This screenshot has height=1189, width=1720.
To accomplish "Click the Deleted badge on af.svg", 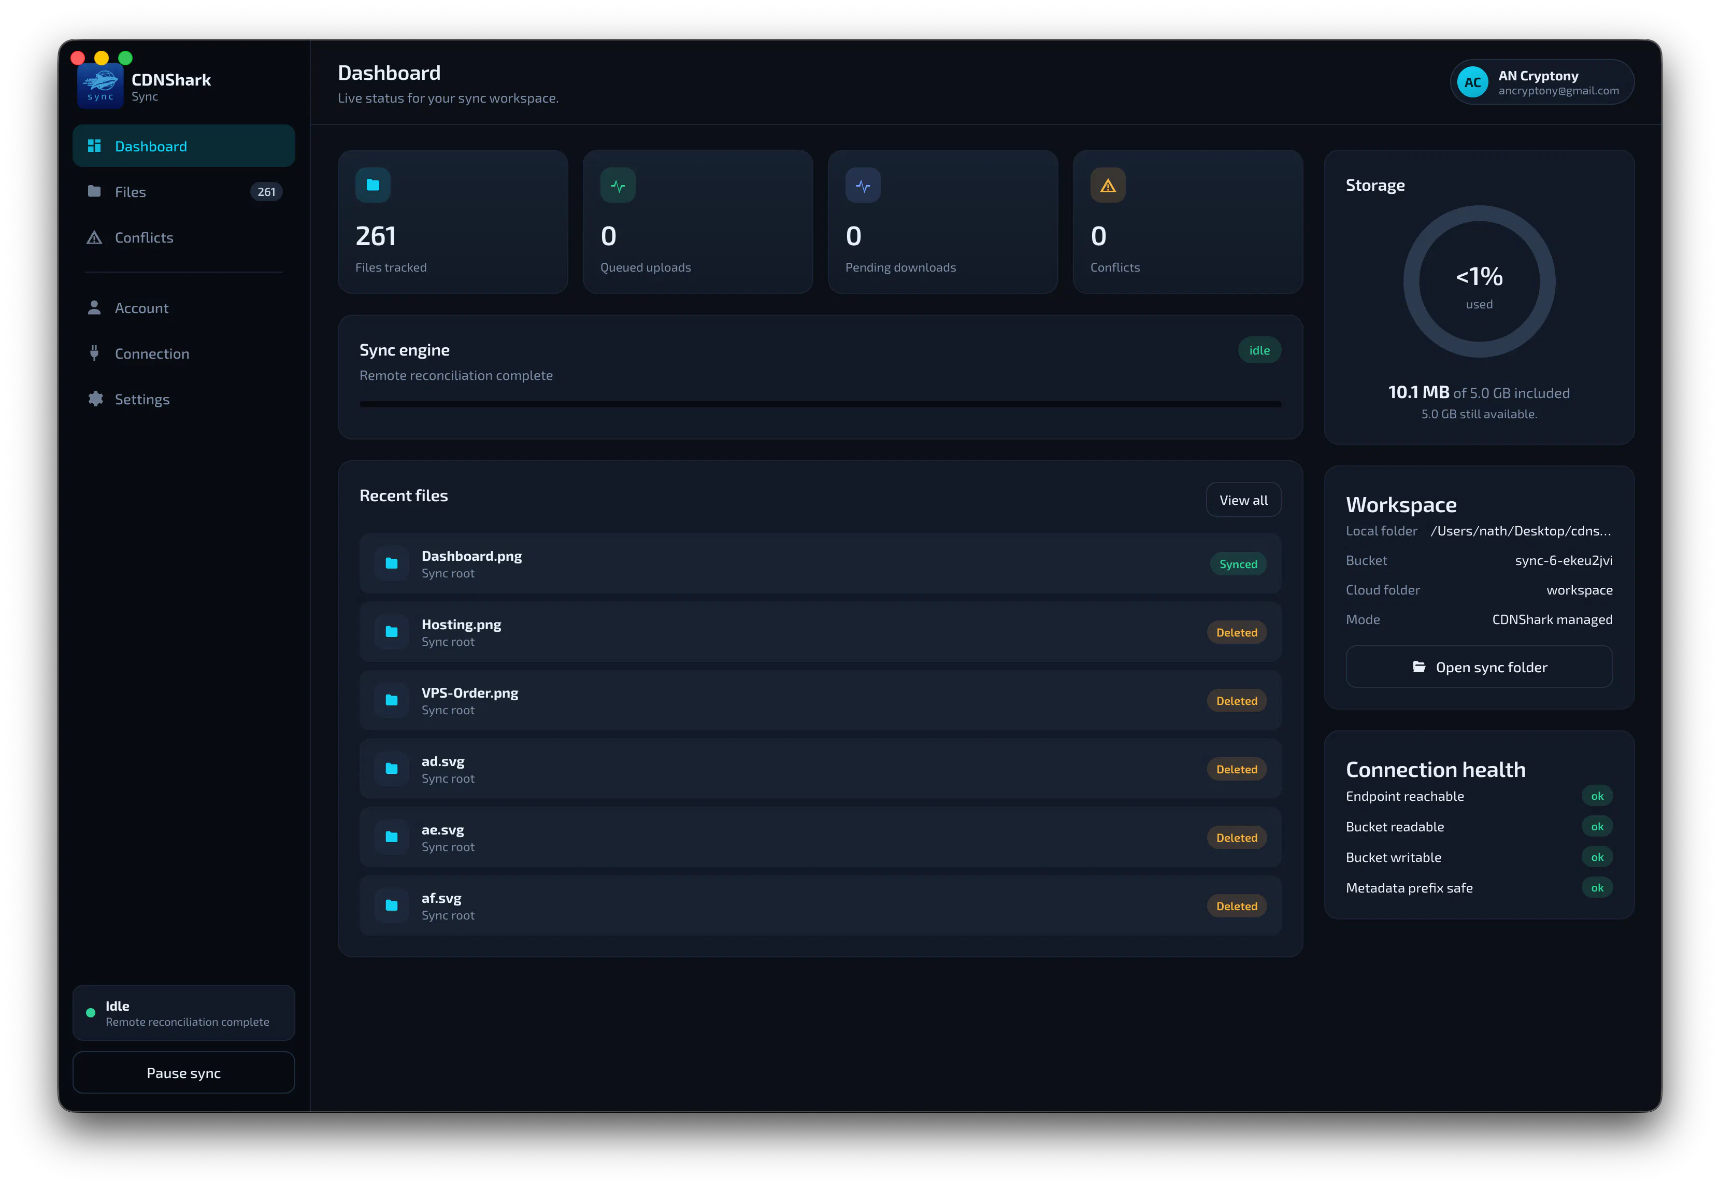I will point(1237,907).
